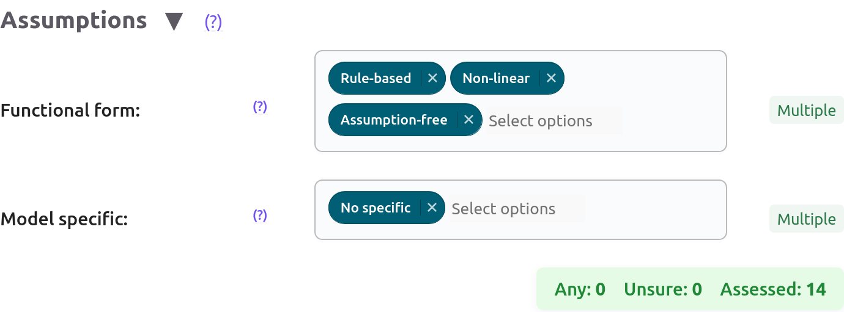Toggle Multiple badge for Functional form
Viewport: 844px width, 312px height.
[x=806, y=111]
